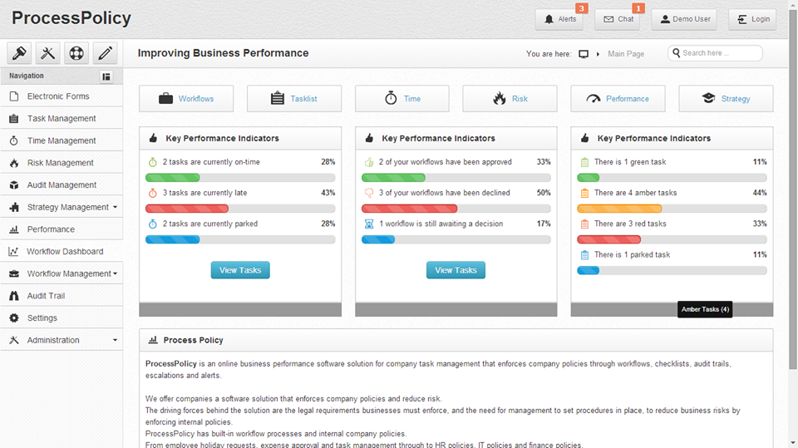Click the alerts count badge showing 3
The height and width of the screenshot is (448, 798).
(582, 8)
